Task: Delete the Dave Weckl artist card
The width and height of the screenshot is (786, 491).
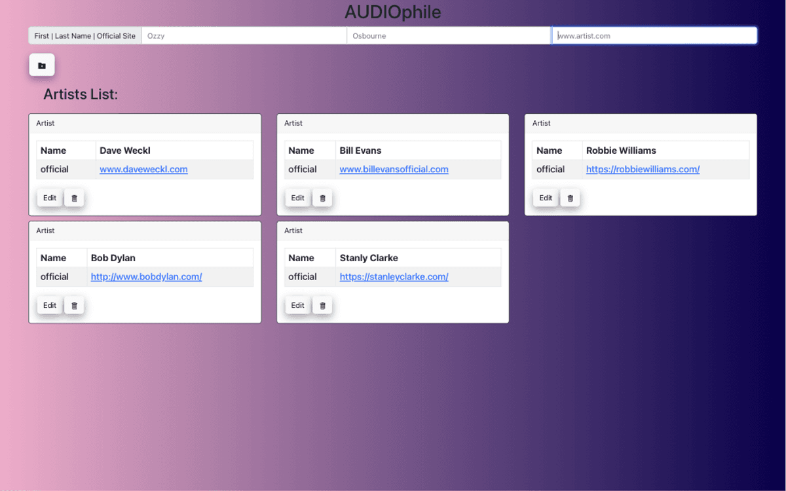Action: coord(74,198)
